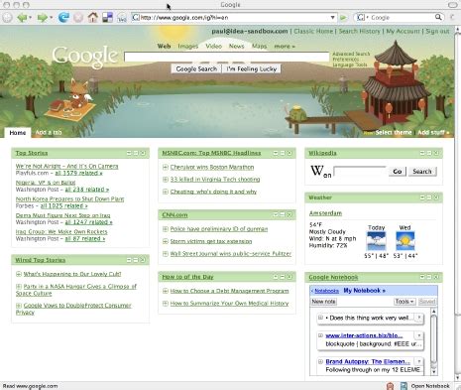Switch to the Images search tab
461x390 pixels.
(187, 47)
